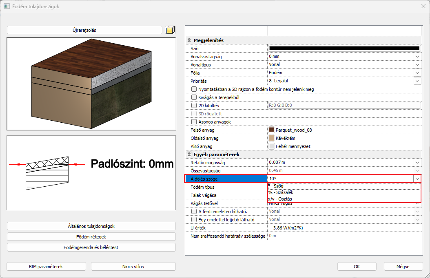430x278 pixels.
Task: Click the Parquet_wood_08 Felső anyag swatch
Action: tap(271, 130)
